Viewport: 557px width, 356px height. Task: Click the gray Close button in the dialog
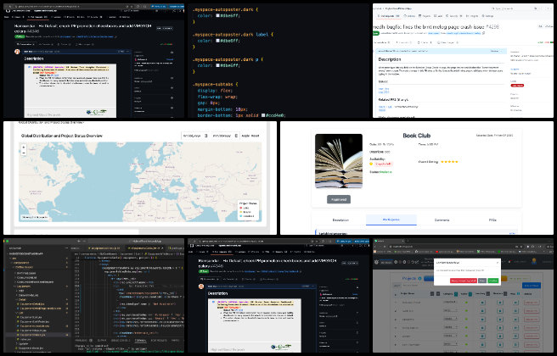(x=481, y=281)
